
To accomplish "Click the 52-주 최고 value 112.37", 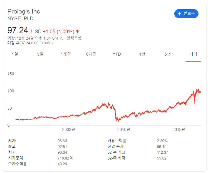I will [x=162, y=152].
